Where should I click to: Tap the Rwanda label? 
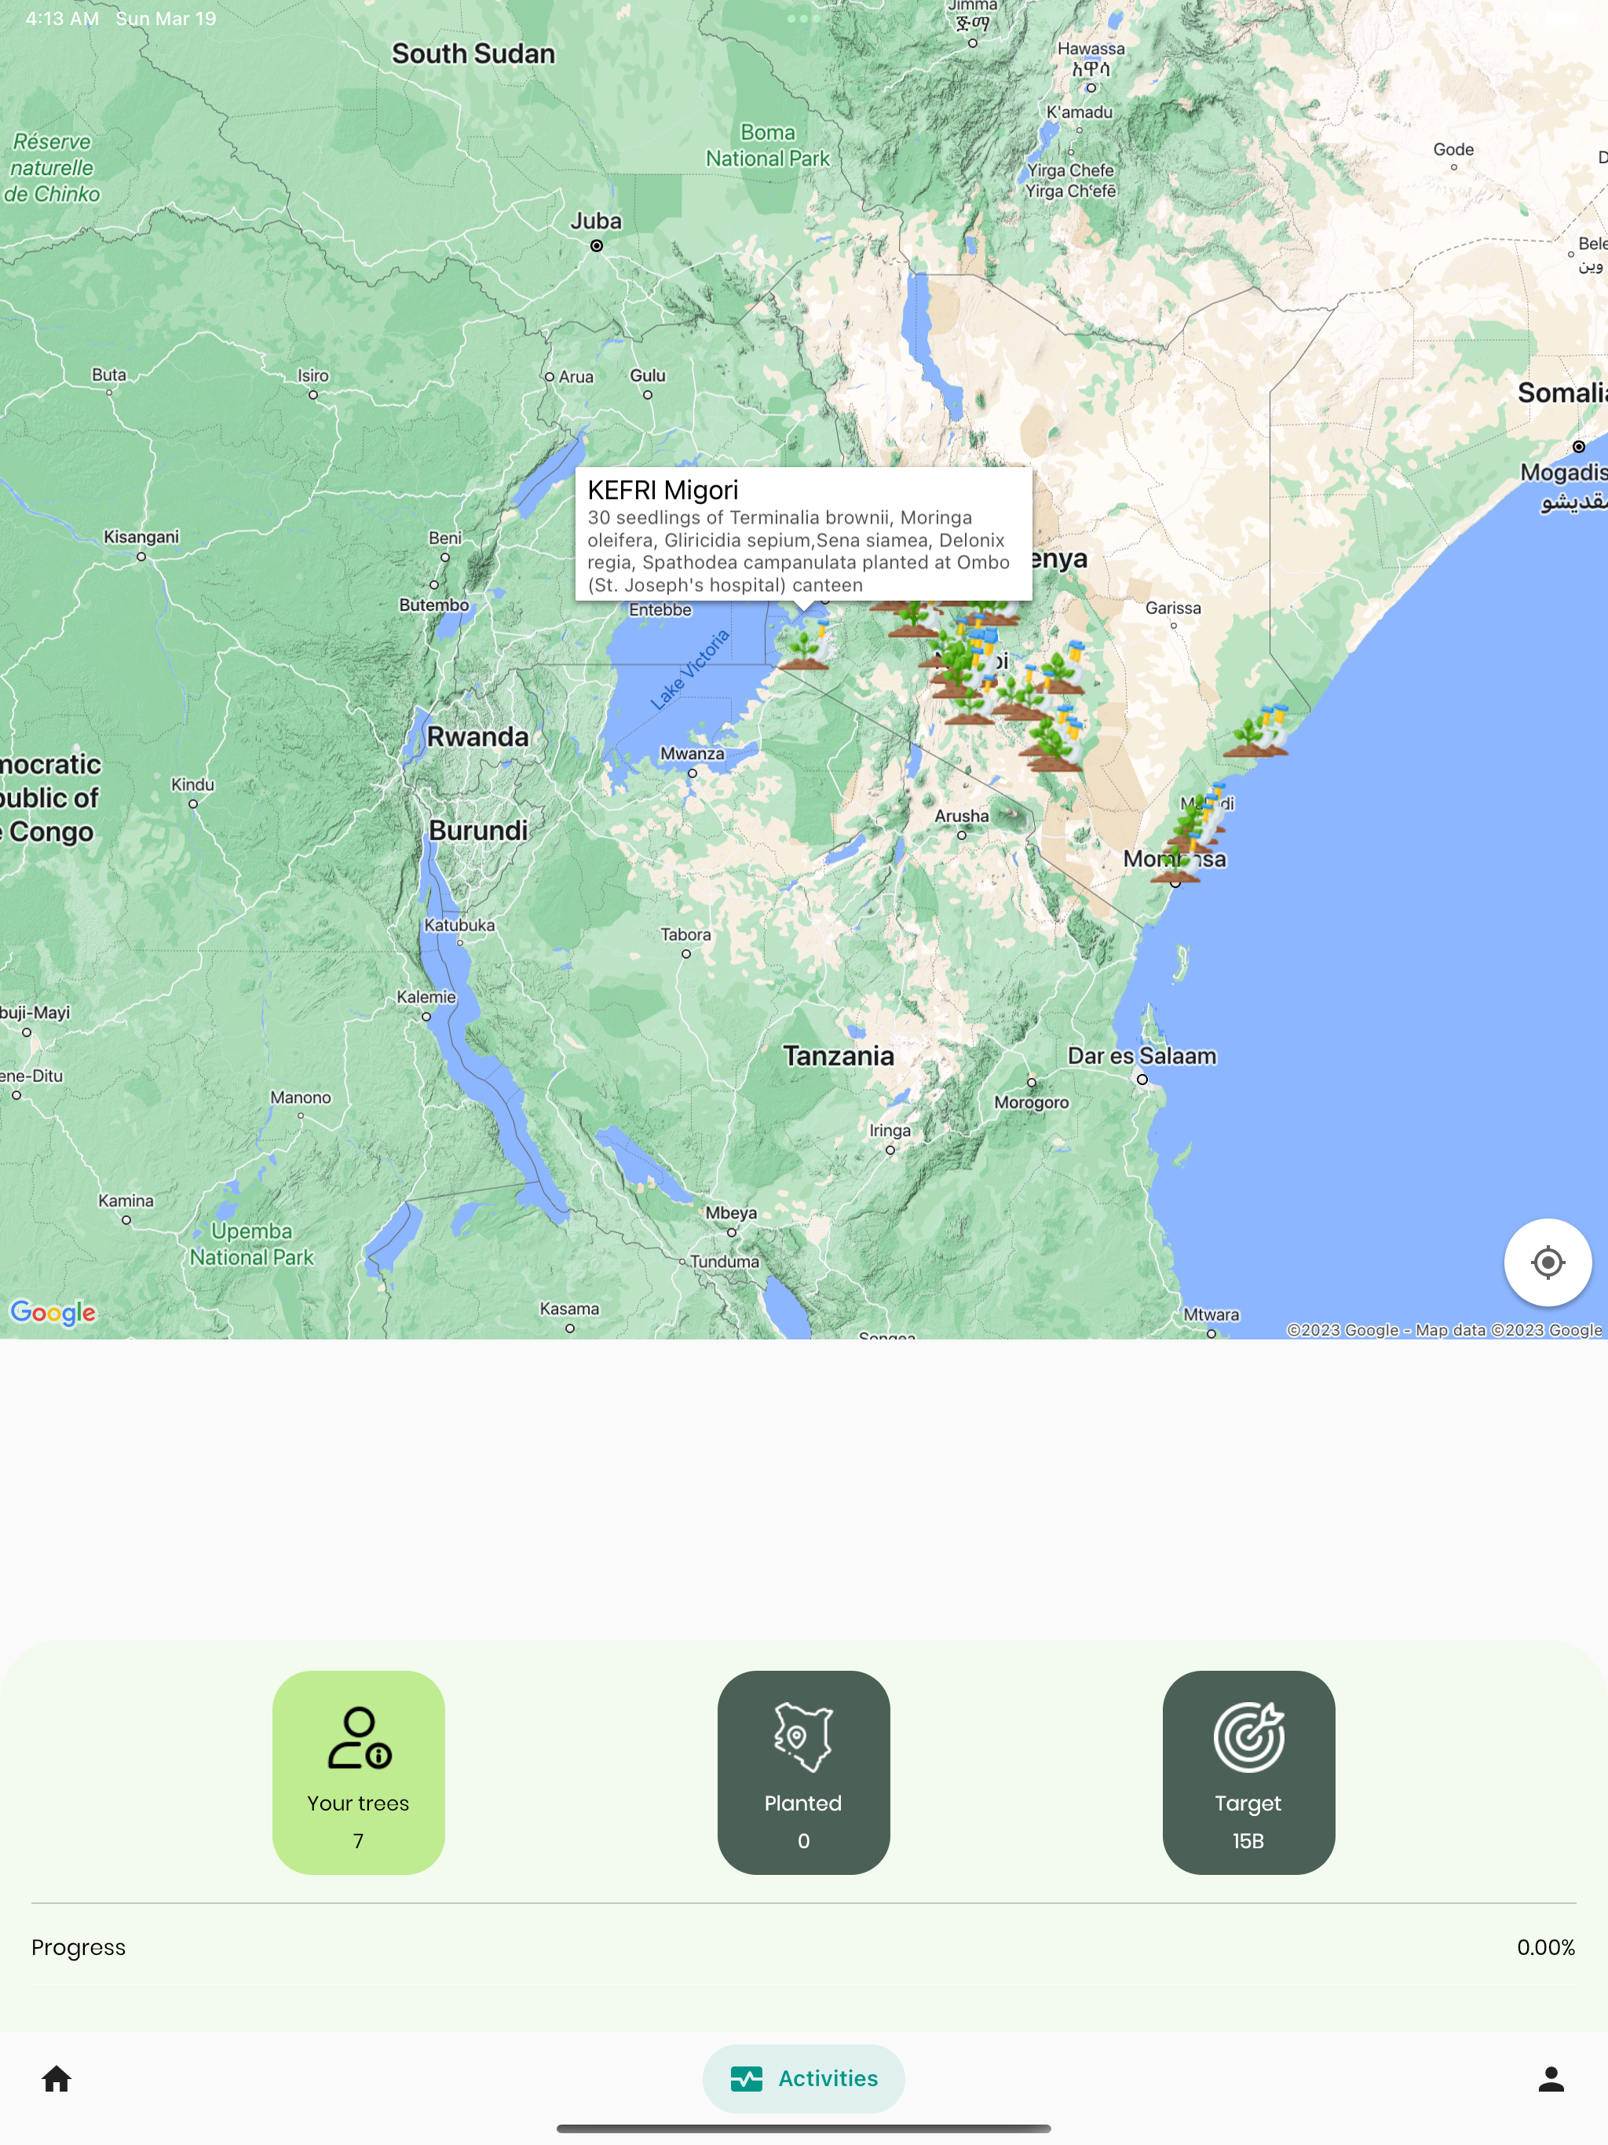[x=478, y=737]
